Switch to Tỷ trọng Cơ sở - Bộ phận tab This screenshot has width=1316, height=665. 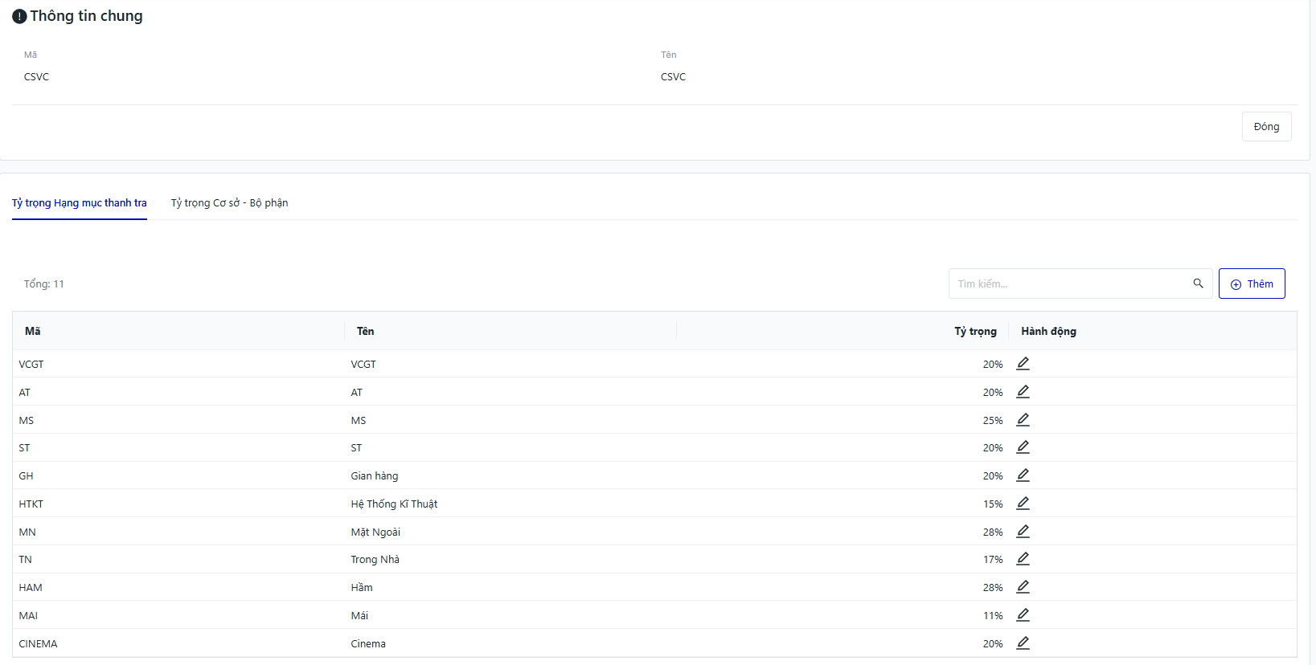[229, 203]
